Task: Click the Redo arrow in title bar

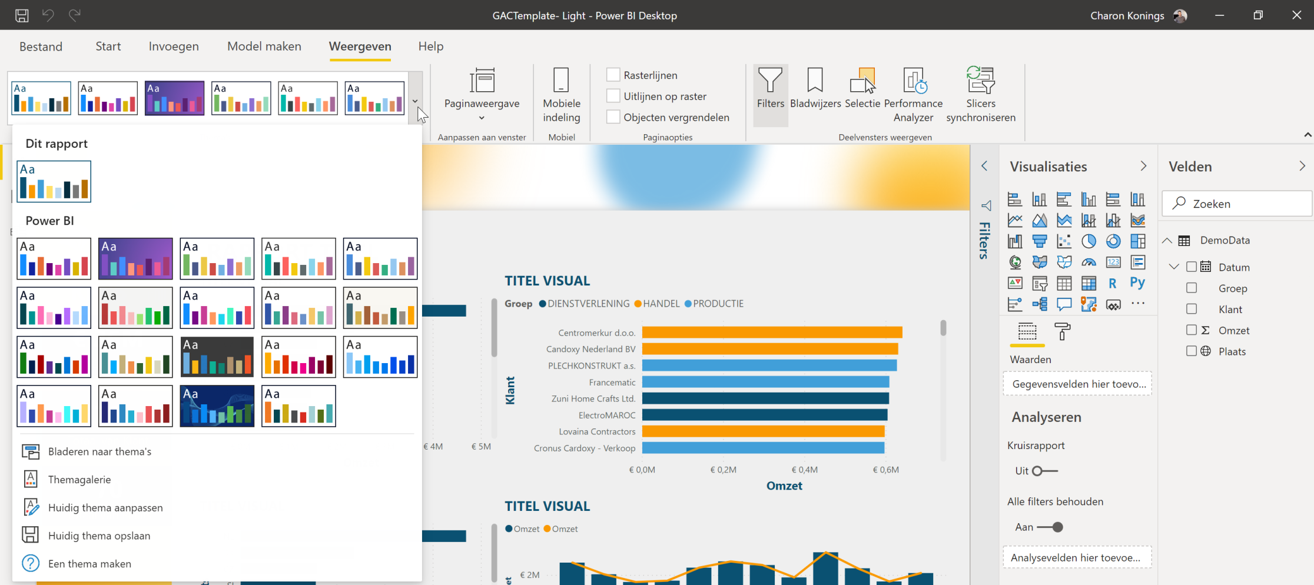Action: pyautogui.click(x=74, y=15)
